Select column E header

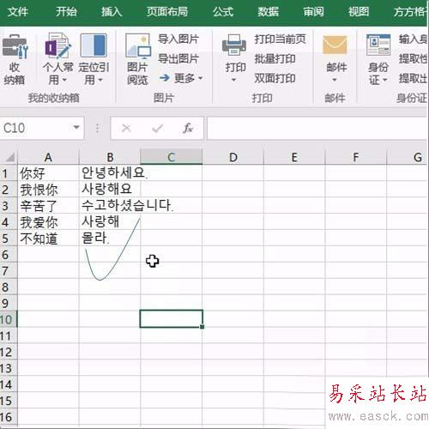pyautogui.click(x=294, y=157)
